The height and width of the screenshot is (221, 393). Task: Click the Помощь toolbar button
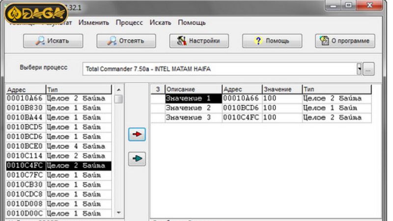click(x=272, y=41)
